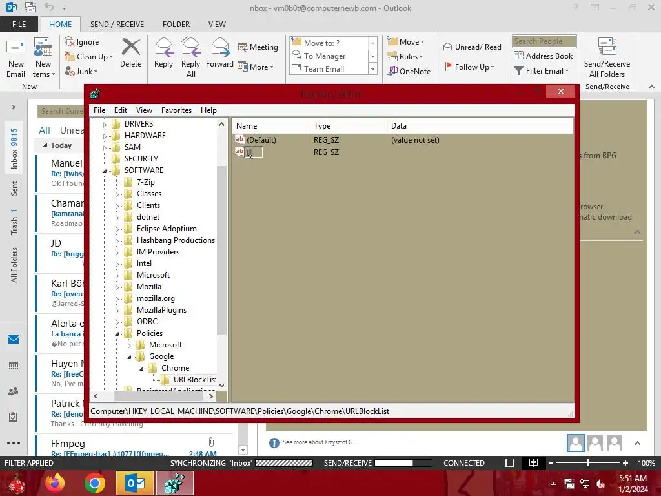Switch to FOLDER ribbon tab
The height and width of the screenshot is (496, 661).
pyautogui.click(x=176, y=24)
